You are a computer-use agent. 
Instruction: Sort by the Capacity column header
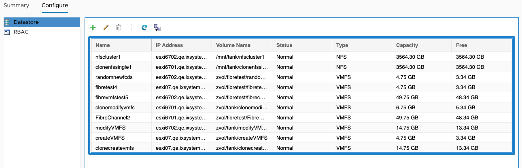[407, 45]
